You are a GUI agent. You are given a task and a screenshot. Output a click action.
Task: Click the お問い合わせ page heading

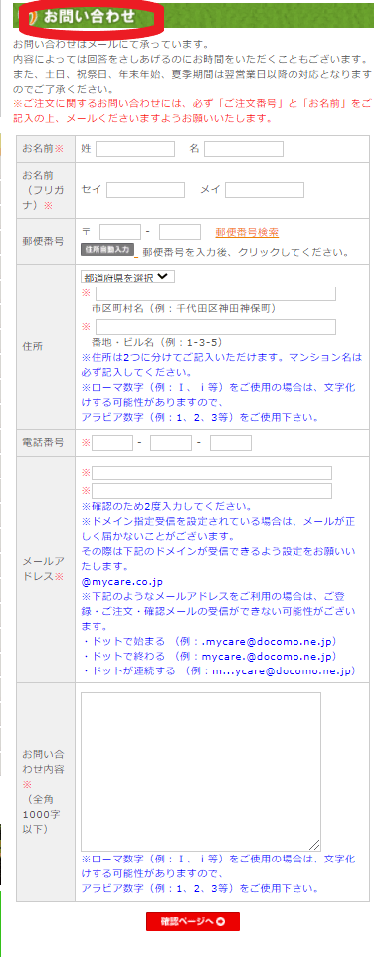tap(90, 17)
